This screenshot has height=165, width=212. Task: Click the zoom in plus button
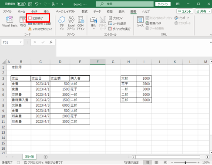tap(199, 162)
